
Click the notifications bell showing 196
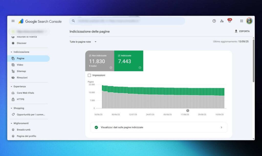230,21
